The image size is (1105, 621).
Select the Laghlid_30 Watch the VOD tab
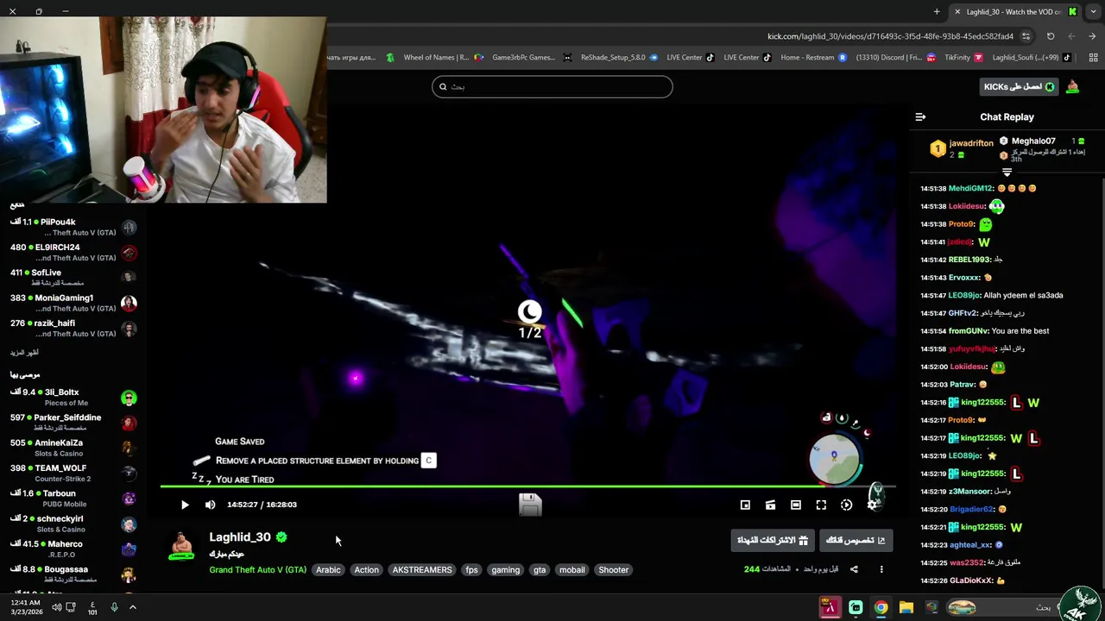pyautogui.click(x=1014, y=11)
